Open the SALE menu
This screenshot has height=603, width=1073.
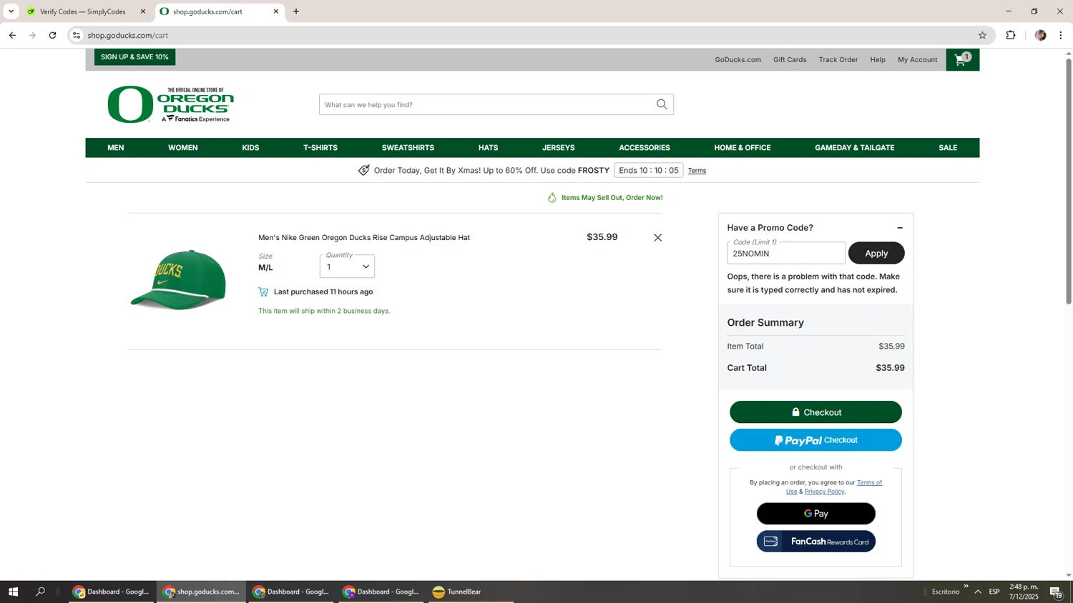[948, 148]
